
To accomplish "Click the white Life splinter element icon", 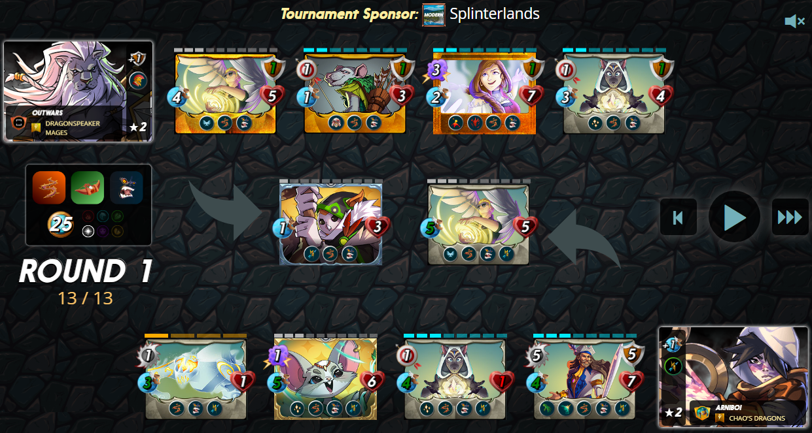I will (x=88, y=231).
